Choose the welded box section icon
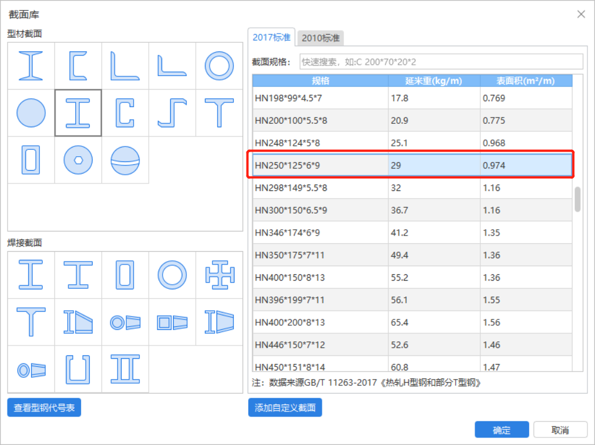 point(125,275)
